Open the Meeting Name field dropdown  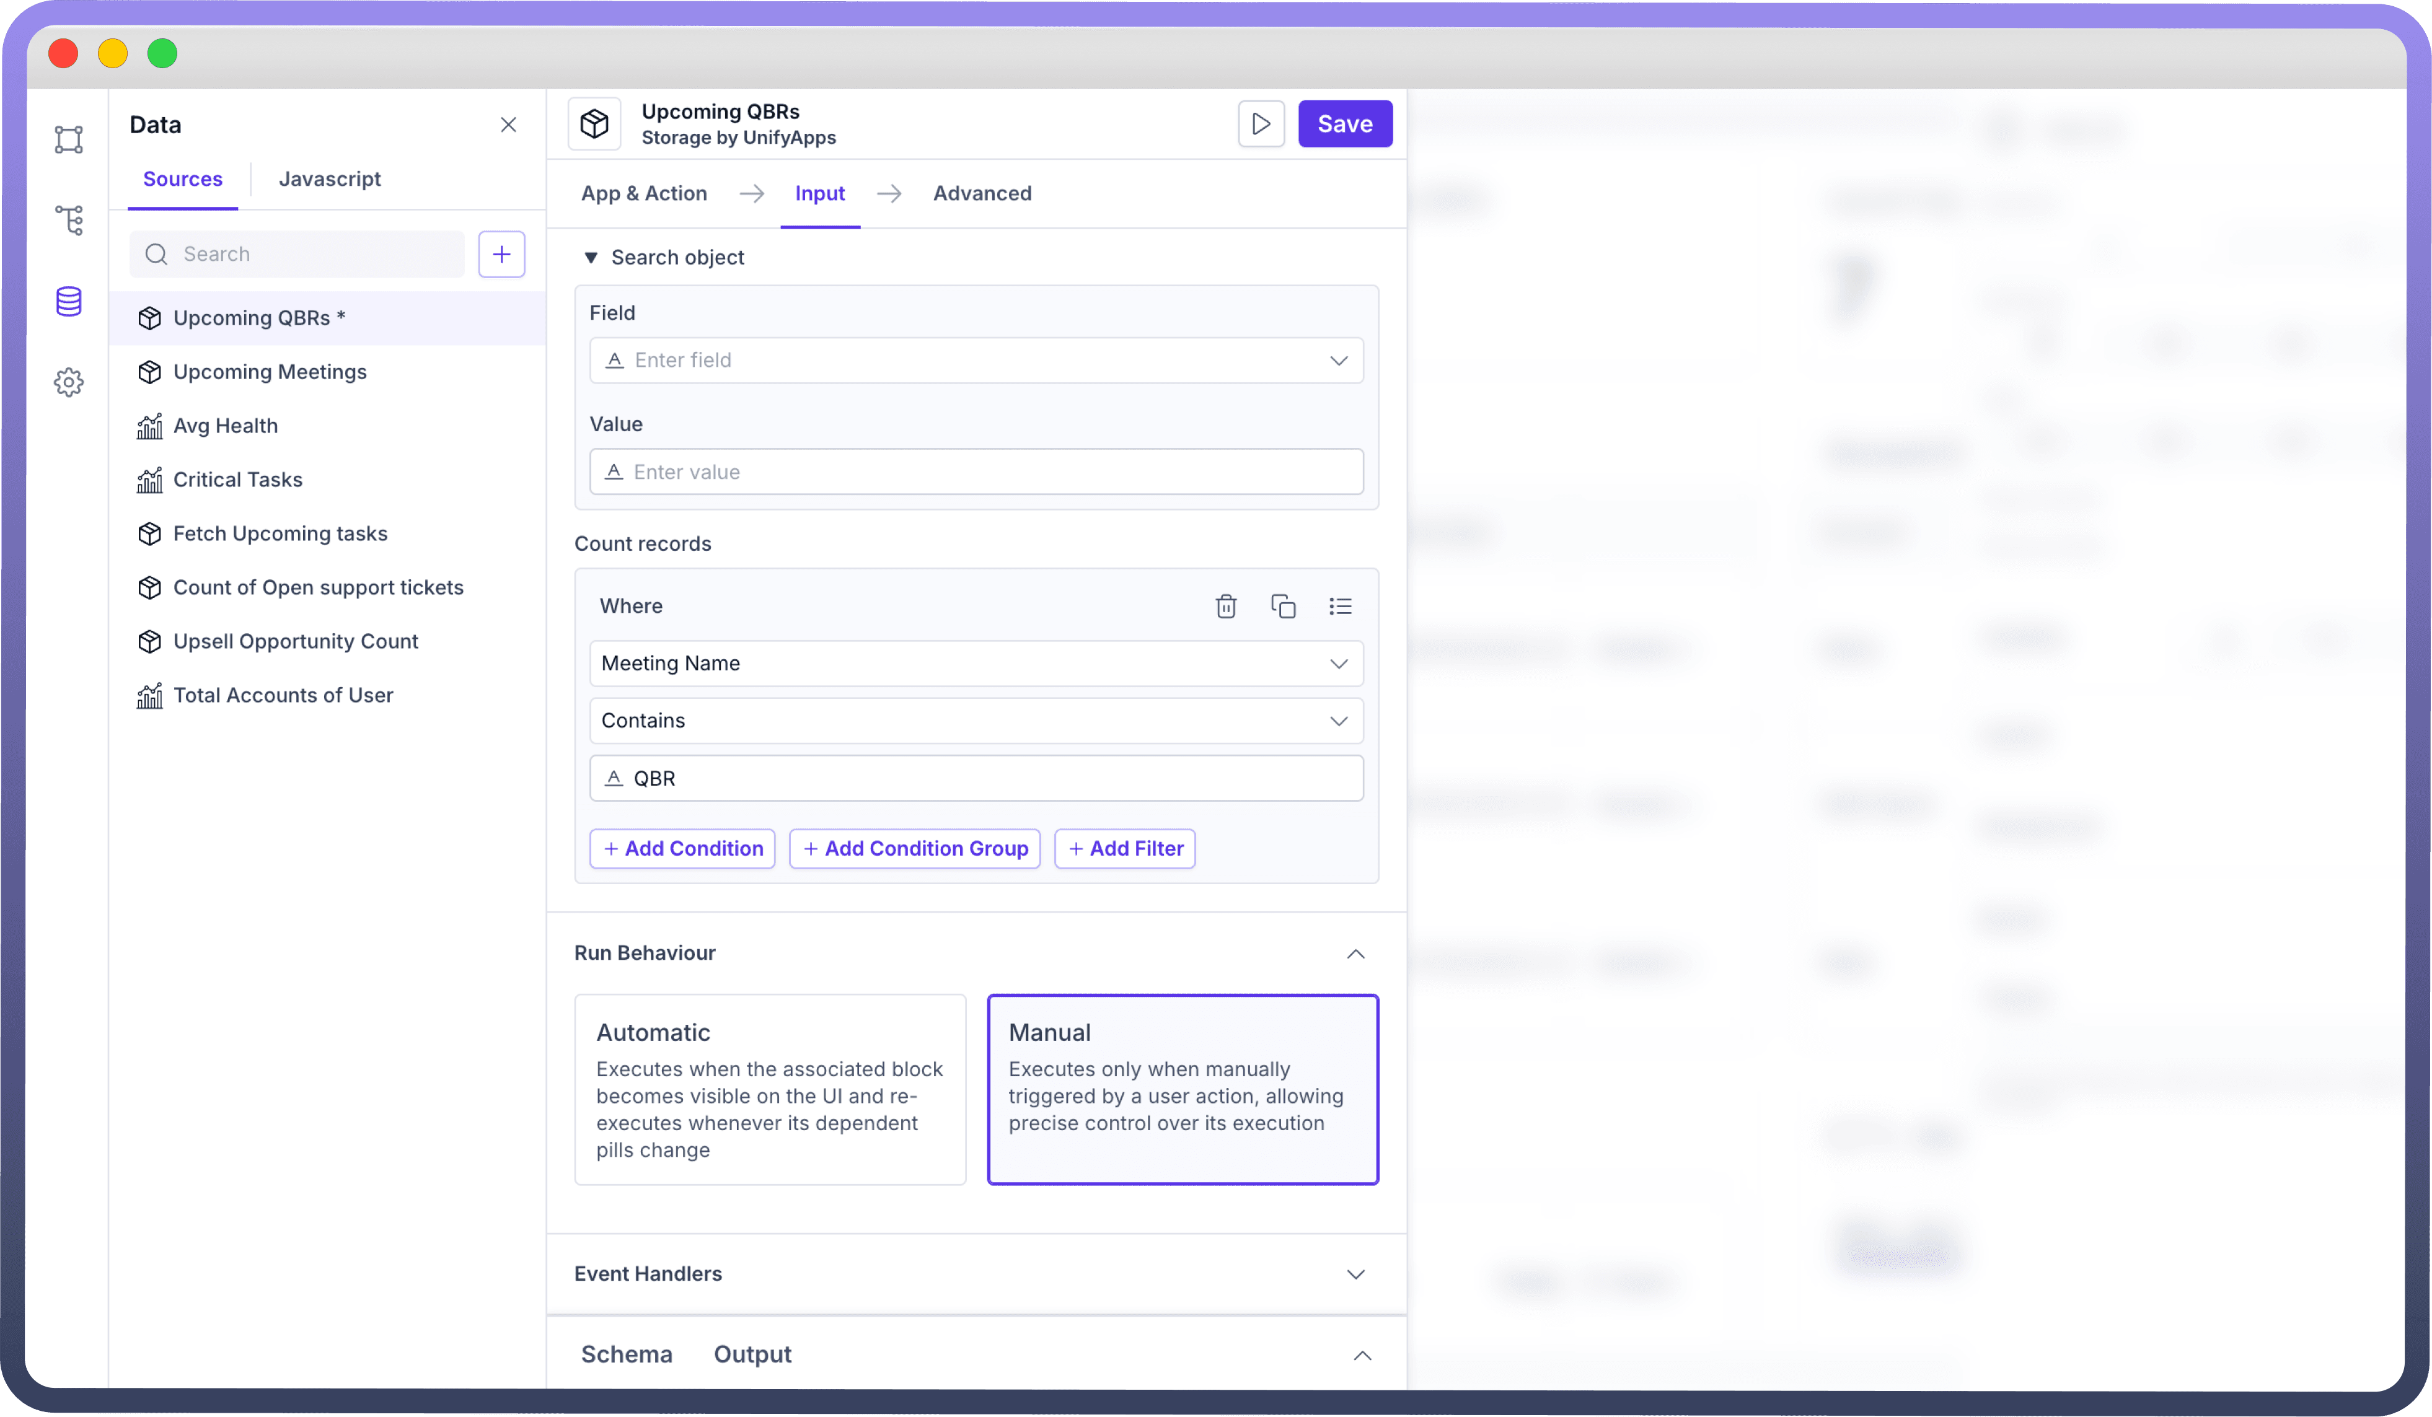click(976, 664)
